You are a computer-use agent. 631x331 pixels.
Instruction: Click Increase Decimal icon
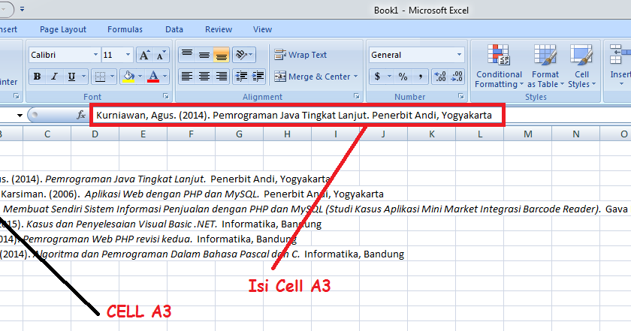pyautogui.click(x=440, y=77)
